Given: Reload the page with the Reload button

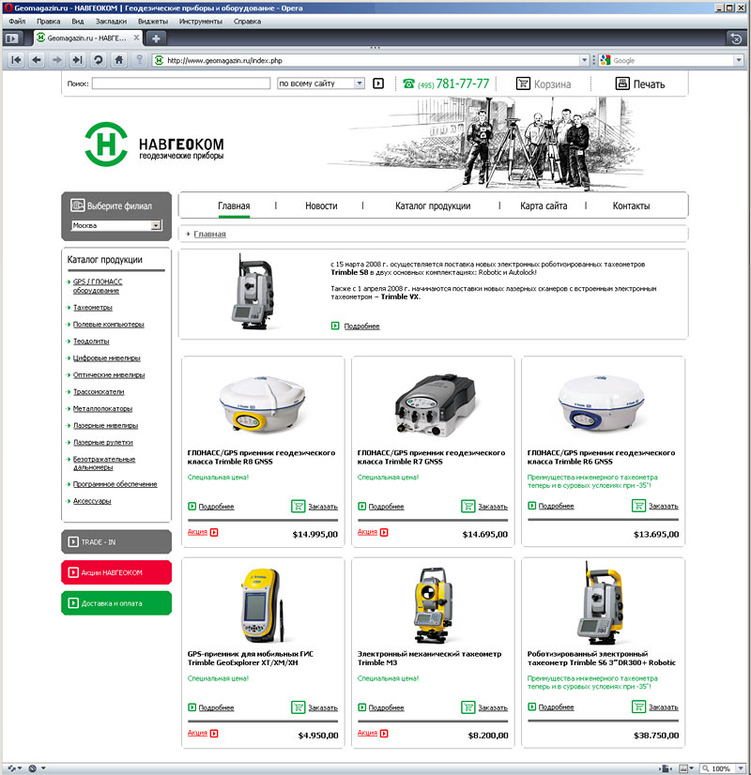Looking at the screenshot, I should 99,60.
